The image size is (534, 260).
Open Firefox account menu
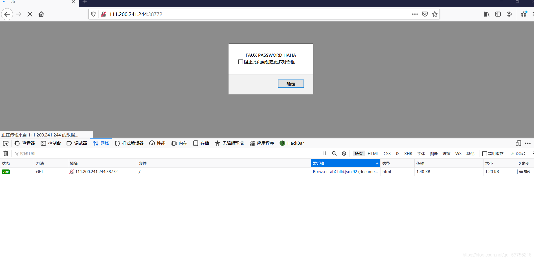click(x=509, y=14)
